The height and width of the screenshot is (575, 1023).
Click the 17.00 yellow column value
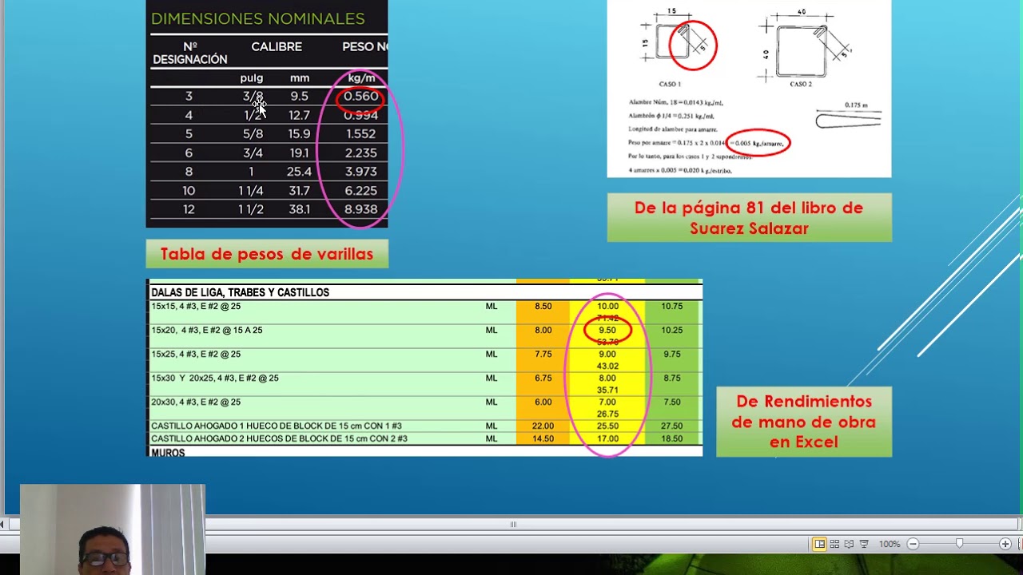pyautogui.click(x=607, y=438)
